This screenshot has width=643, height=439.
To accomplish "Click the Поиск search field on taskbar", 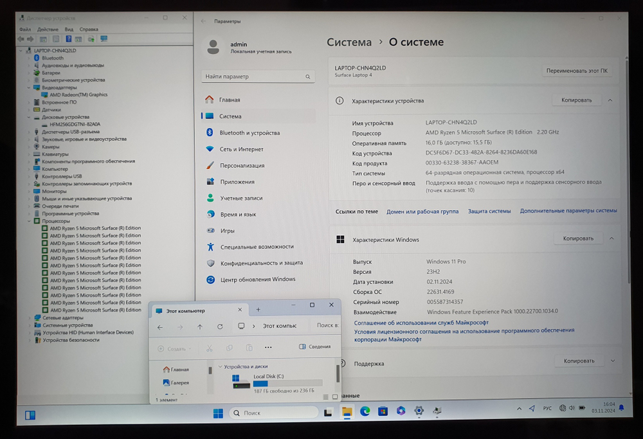I will tap(273, 412).
